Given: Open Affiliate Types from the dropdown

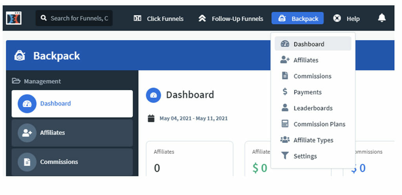Looking at the screenshot, I should pyautogui.click(x=313, y=140).
